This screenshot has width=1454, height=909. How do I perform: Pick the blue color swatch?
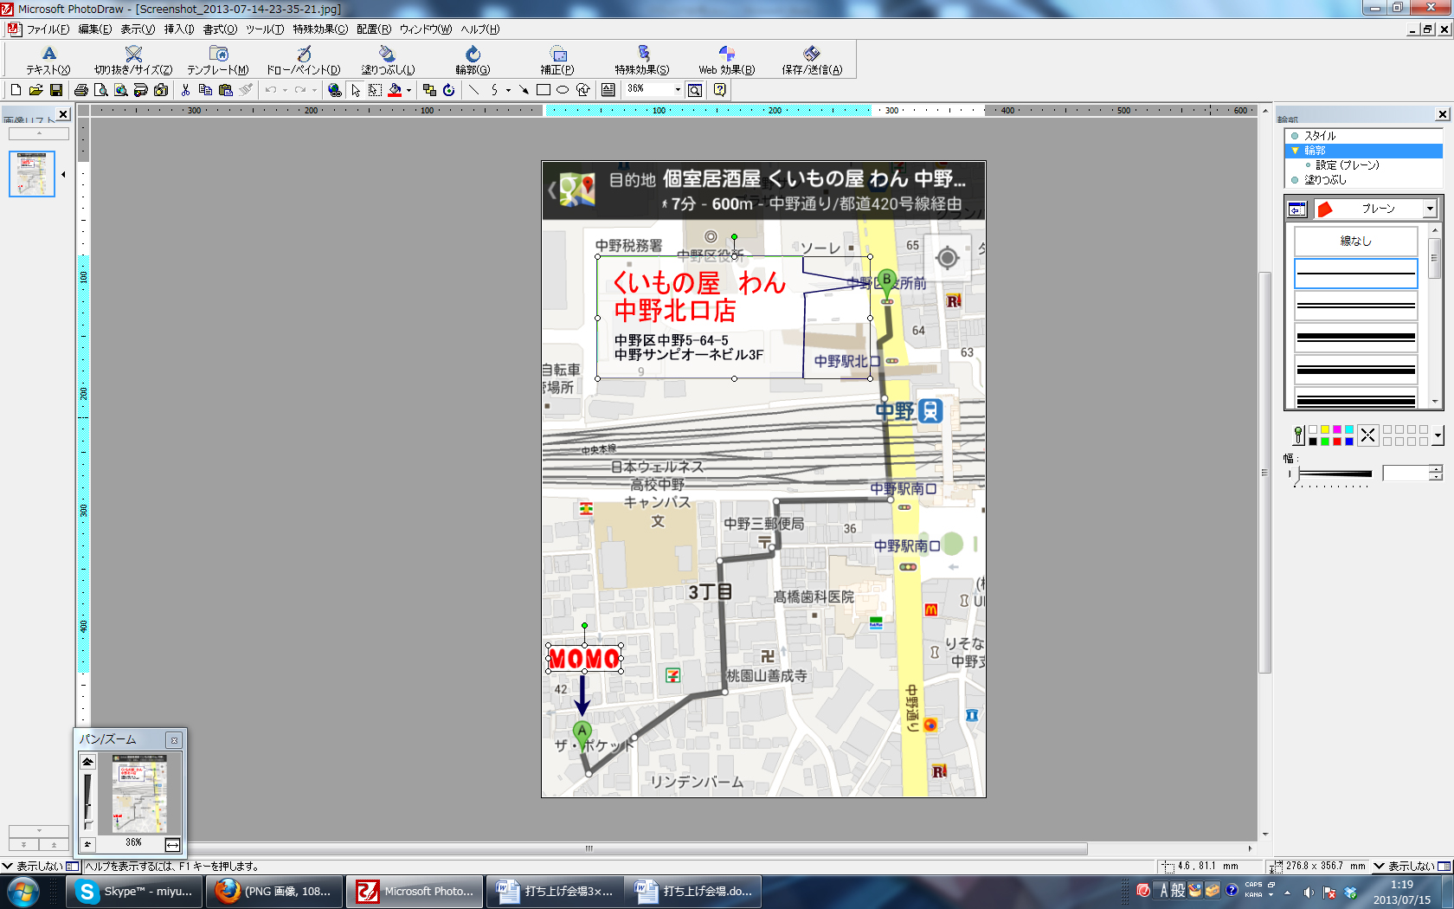coord(1349,442)
